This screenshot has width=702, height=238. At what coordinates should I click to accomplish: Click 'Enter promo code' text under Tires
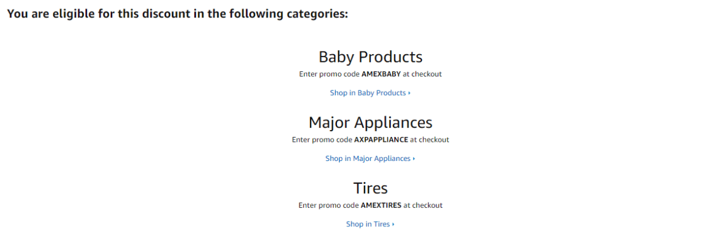coord(328,205)
